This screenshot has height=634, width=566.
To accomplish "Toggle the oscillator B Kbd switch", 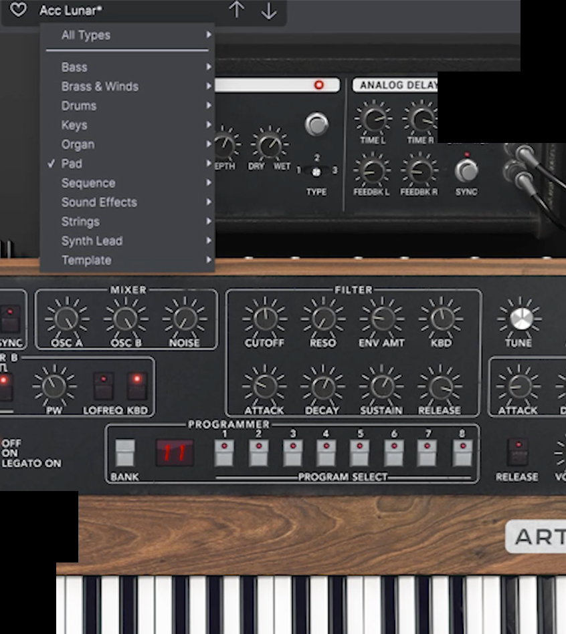I will pyautogui.click(x=137, y=387).
